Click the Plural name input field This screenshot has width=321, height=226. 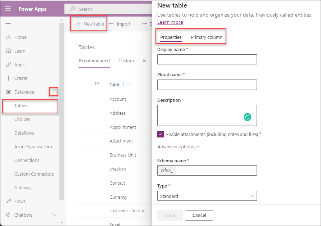[x=207, y=85]
